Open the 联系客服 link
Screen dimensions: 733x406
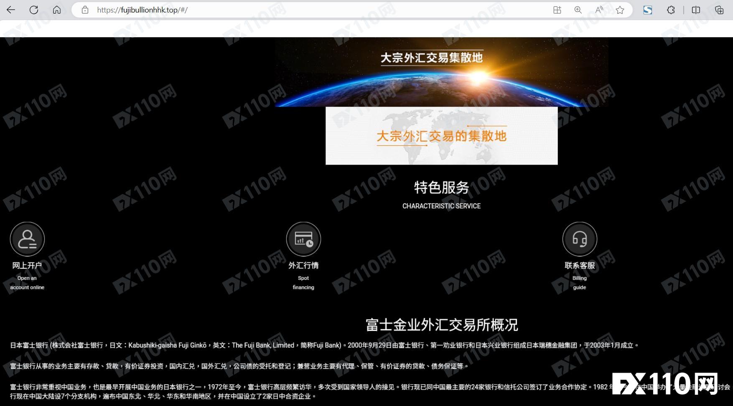coord(580,266)
